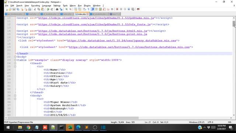Open the Language menu
Image resolution: width=236 pixels, height=133 pixels.
click(46, 6)
